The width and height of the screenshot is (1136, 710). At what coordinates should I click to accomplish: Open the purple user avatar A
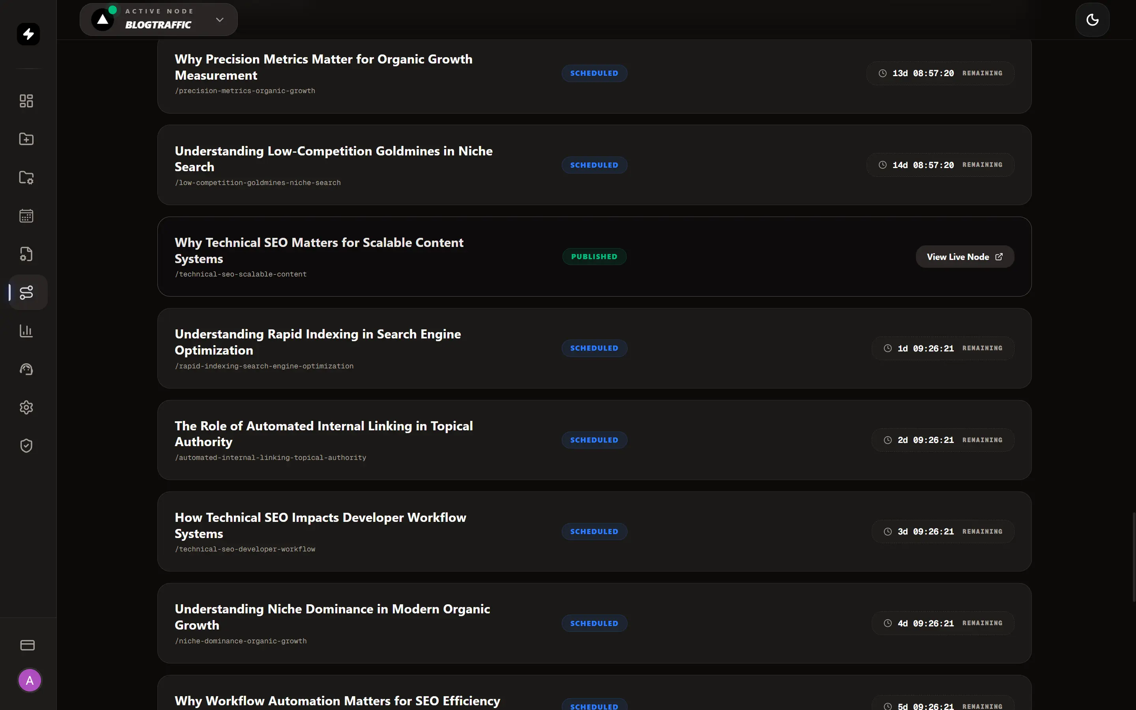(30, 680)
